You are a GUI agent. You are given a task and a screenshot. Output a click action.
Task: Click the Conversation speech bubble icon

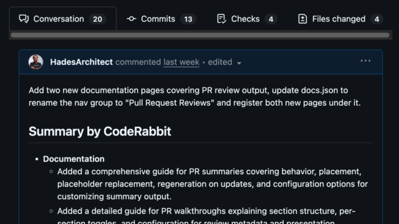[24, 19]
